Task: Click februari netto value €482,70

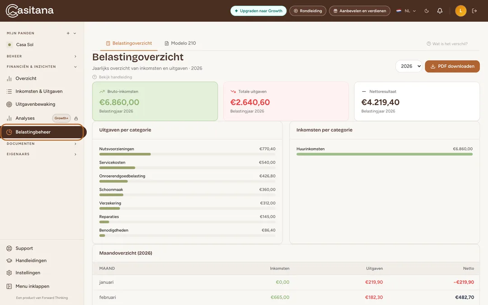Action: click(x=465, y=297)
